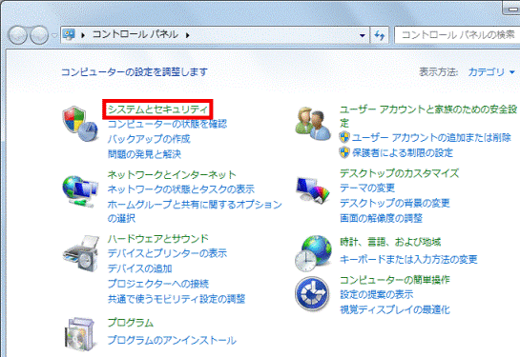520x357 pixels.
Task: Open ネットワークとインターネット category
Action: [x=172, y=174]
